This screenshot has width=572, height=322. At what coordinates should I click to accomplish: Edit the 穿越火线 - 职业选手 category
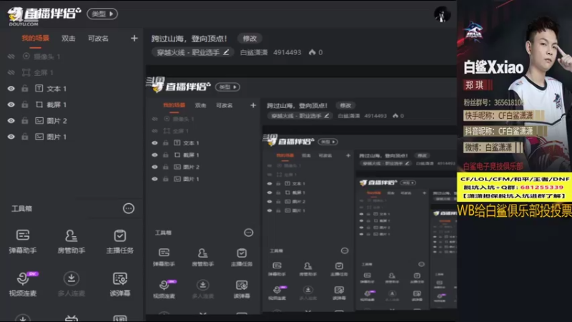192,52
